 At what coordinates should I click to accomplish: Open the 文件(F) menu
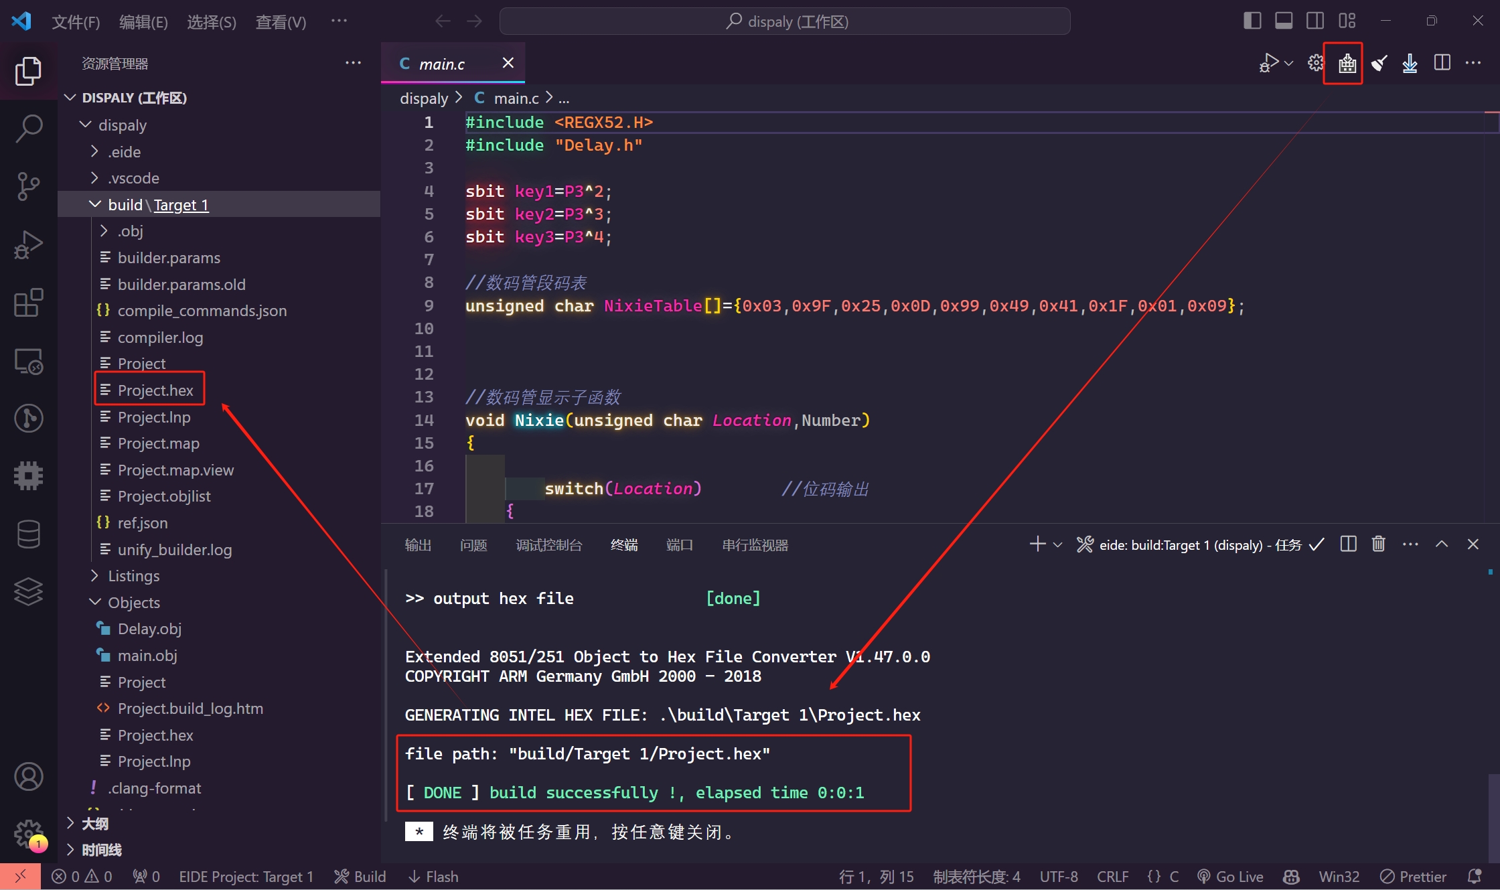click(76, 22)
